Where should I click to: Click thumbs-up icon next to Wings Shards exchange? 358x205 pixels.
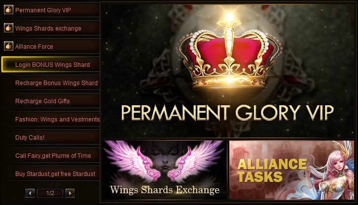pos(8,28)
